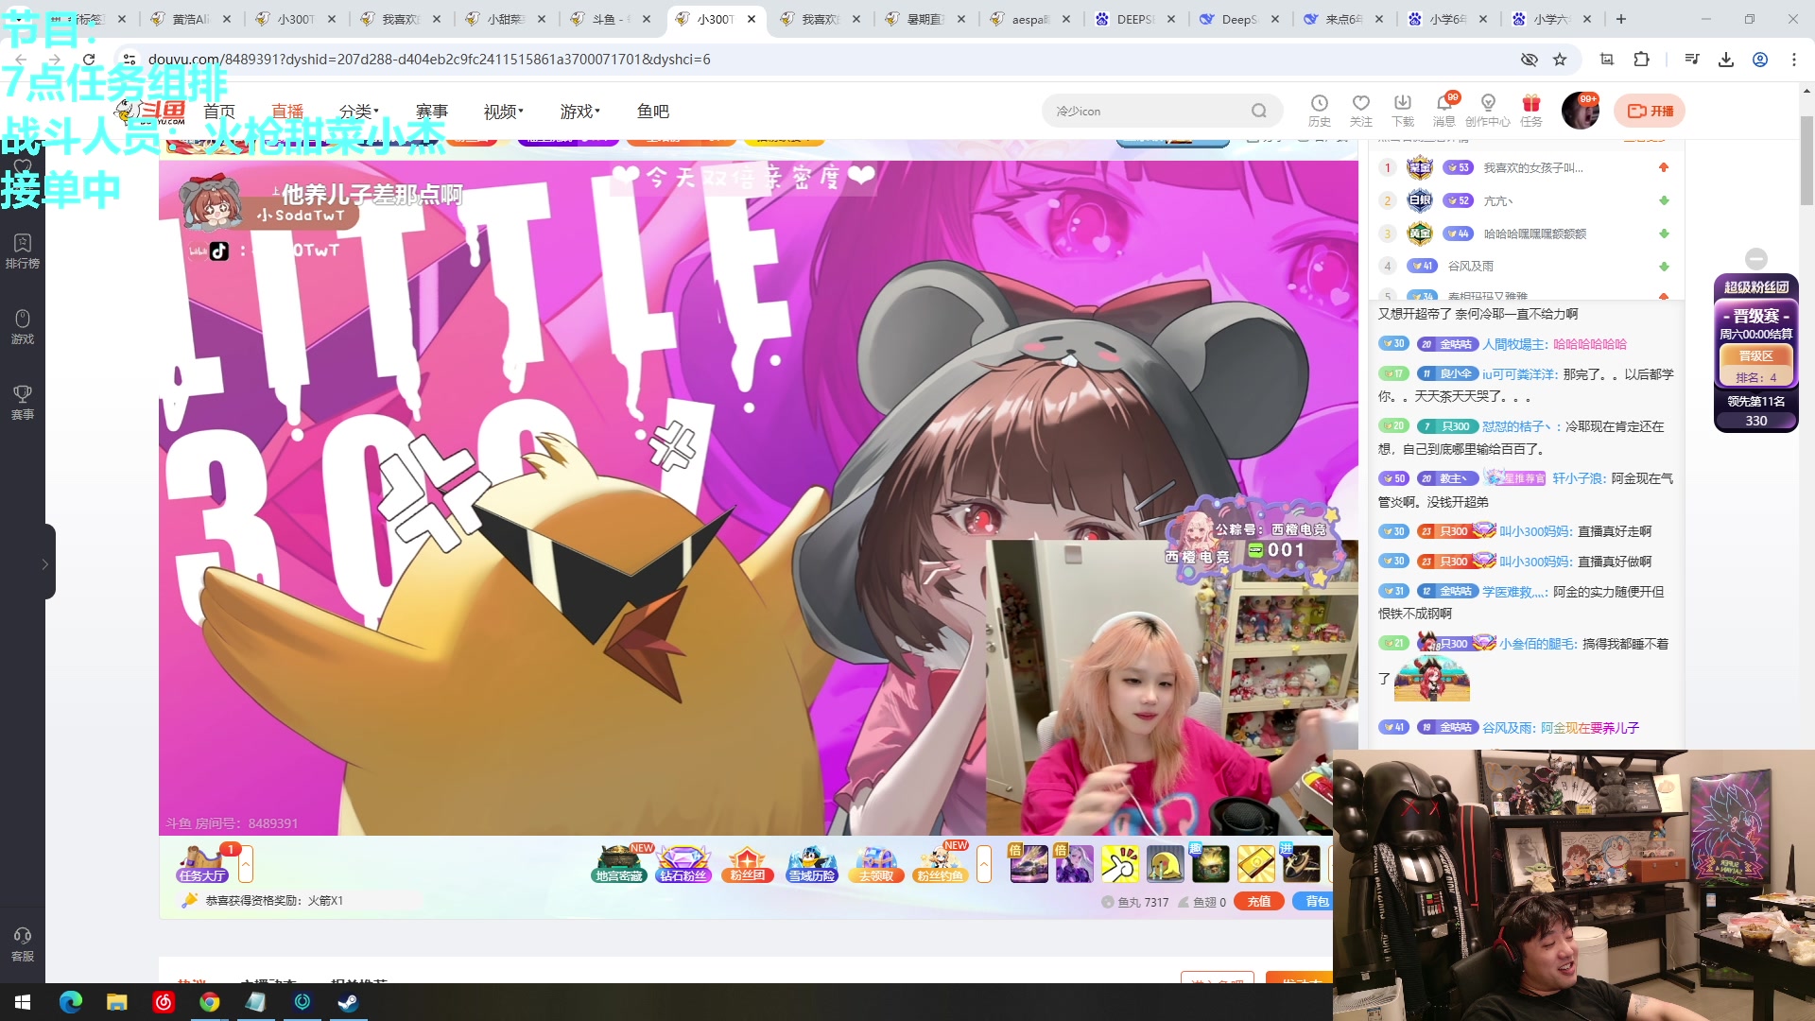Viewport: 1815px width, 1021px height.
Task: Open Chrome three-dot menu
Action: point(1794,60)
